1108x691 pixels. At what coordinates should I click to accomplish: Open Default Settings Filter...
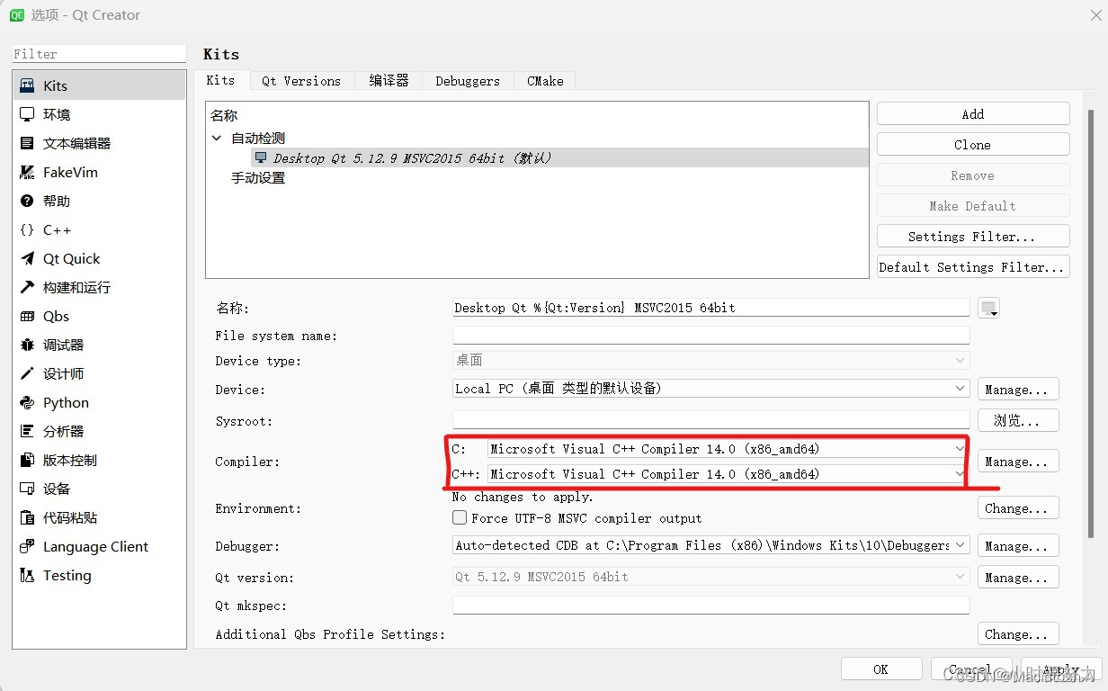973,267
